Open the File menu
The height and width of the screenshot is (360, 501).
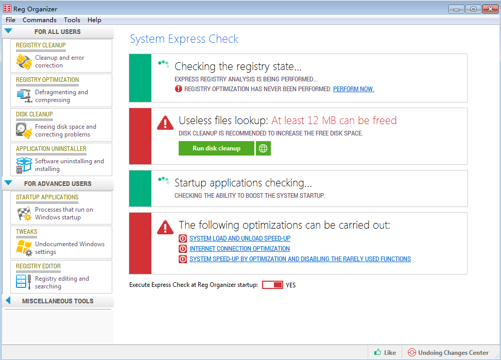pyautogui.click(x=10, y=20)
